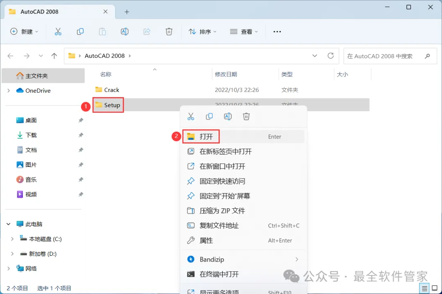Click chevron after AutoCAD 2008 in breadcrumb

(130, 56)
